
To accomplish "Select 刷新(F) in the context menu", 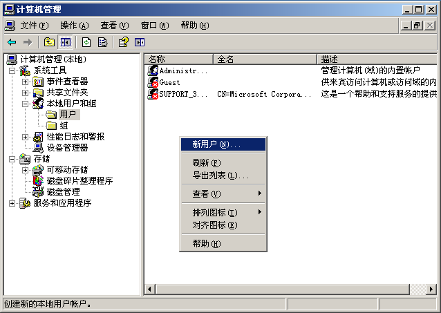I will tap(223, 163).
